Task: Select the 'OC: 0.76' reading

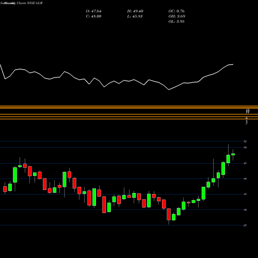Action: [176, 11]
